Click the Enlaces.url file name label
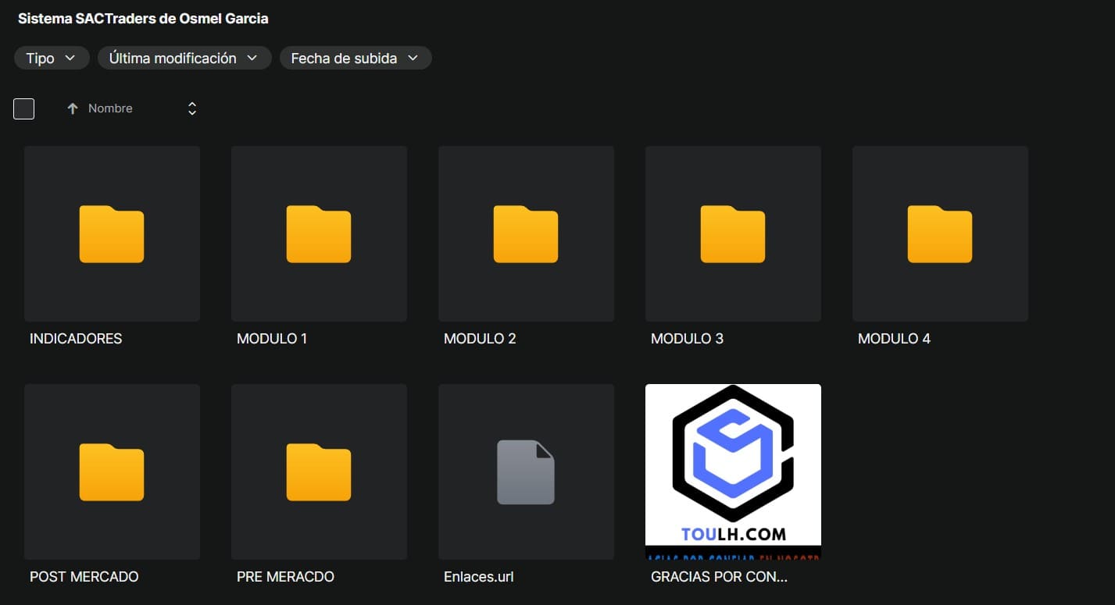 click(x=478, y=577)
